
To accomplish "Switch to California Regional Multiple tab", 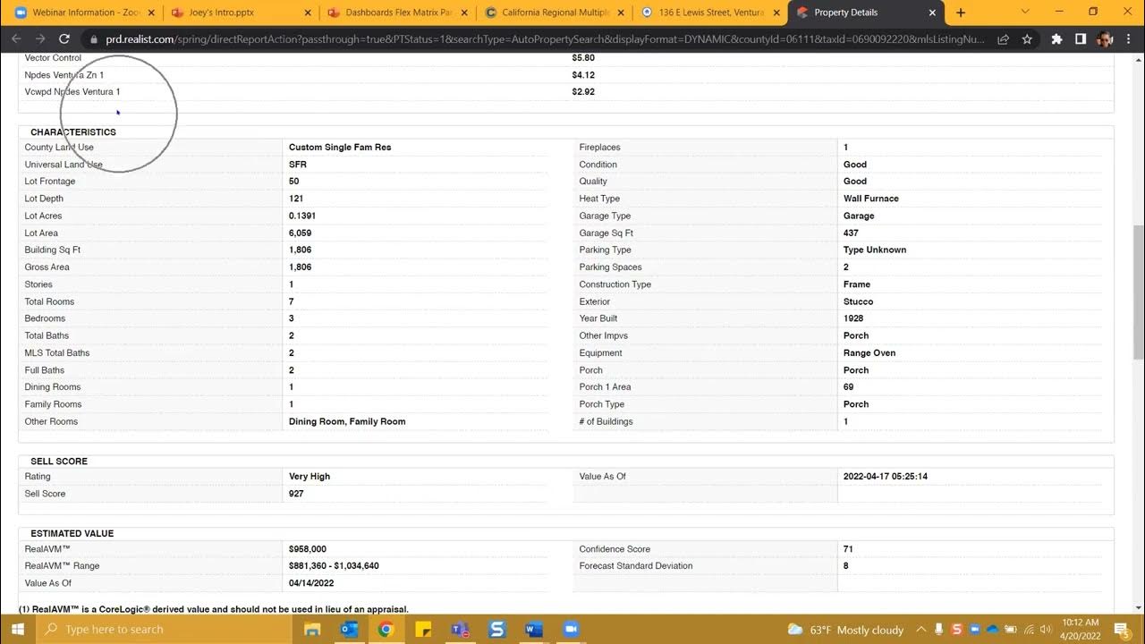I will [x=555, y=13].
